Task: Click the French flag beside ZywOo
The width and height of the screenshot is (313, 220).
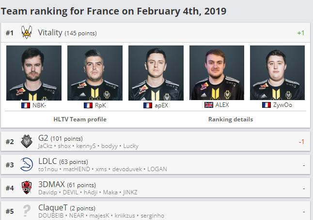Action: [x=266, y=105]
